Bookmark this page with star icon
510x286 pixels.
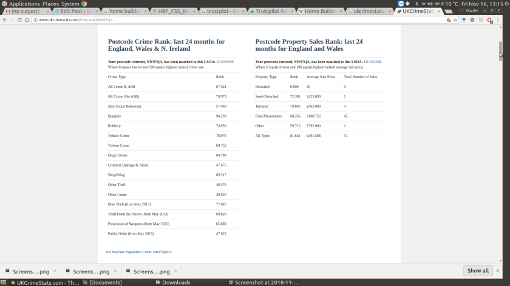point(455,20)
